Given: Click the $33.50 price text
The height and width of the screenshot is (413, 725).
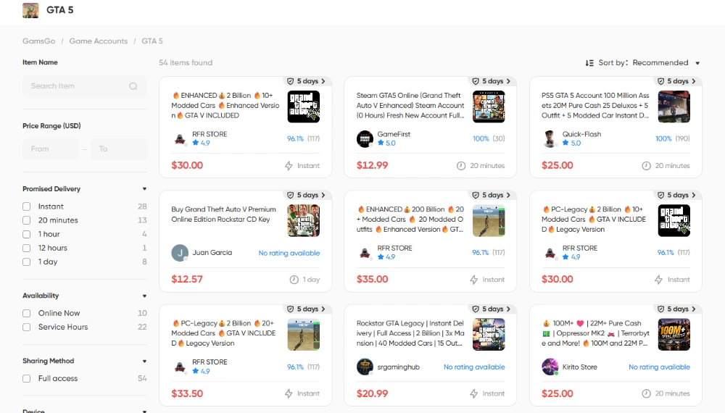Looking at the screenshot, I should coord(187,393).
